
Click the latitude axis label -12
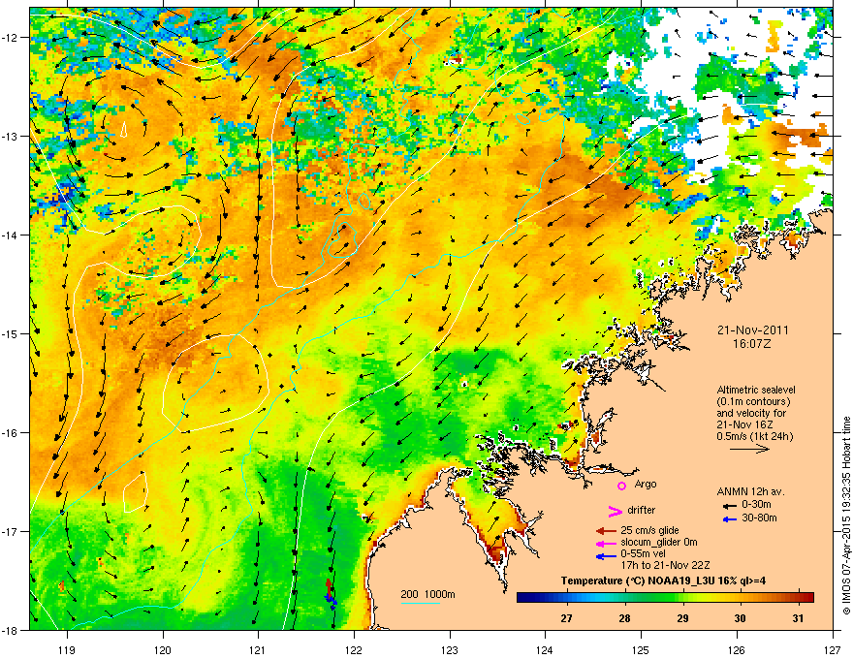(11, 37)
